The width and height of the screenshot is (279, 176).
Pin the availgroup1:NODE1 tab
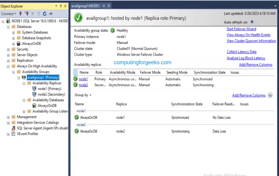coord(104,6)
